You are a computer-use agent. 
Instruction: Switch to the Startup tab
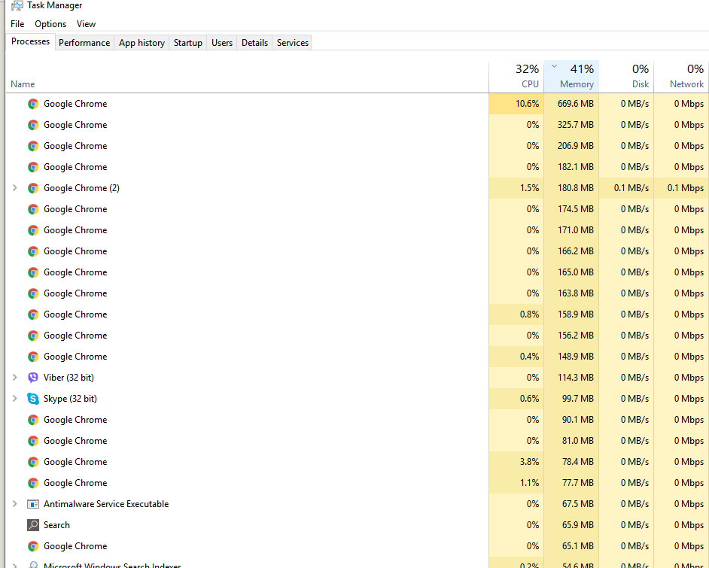click(187, 43)
